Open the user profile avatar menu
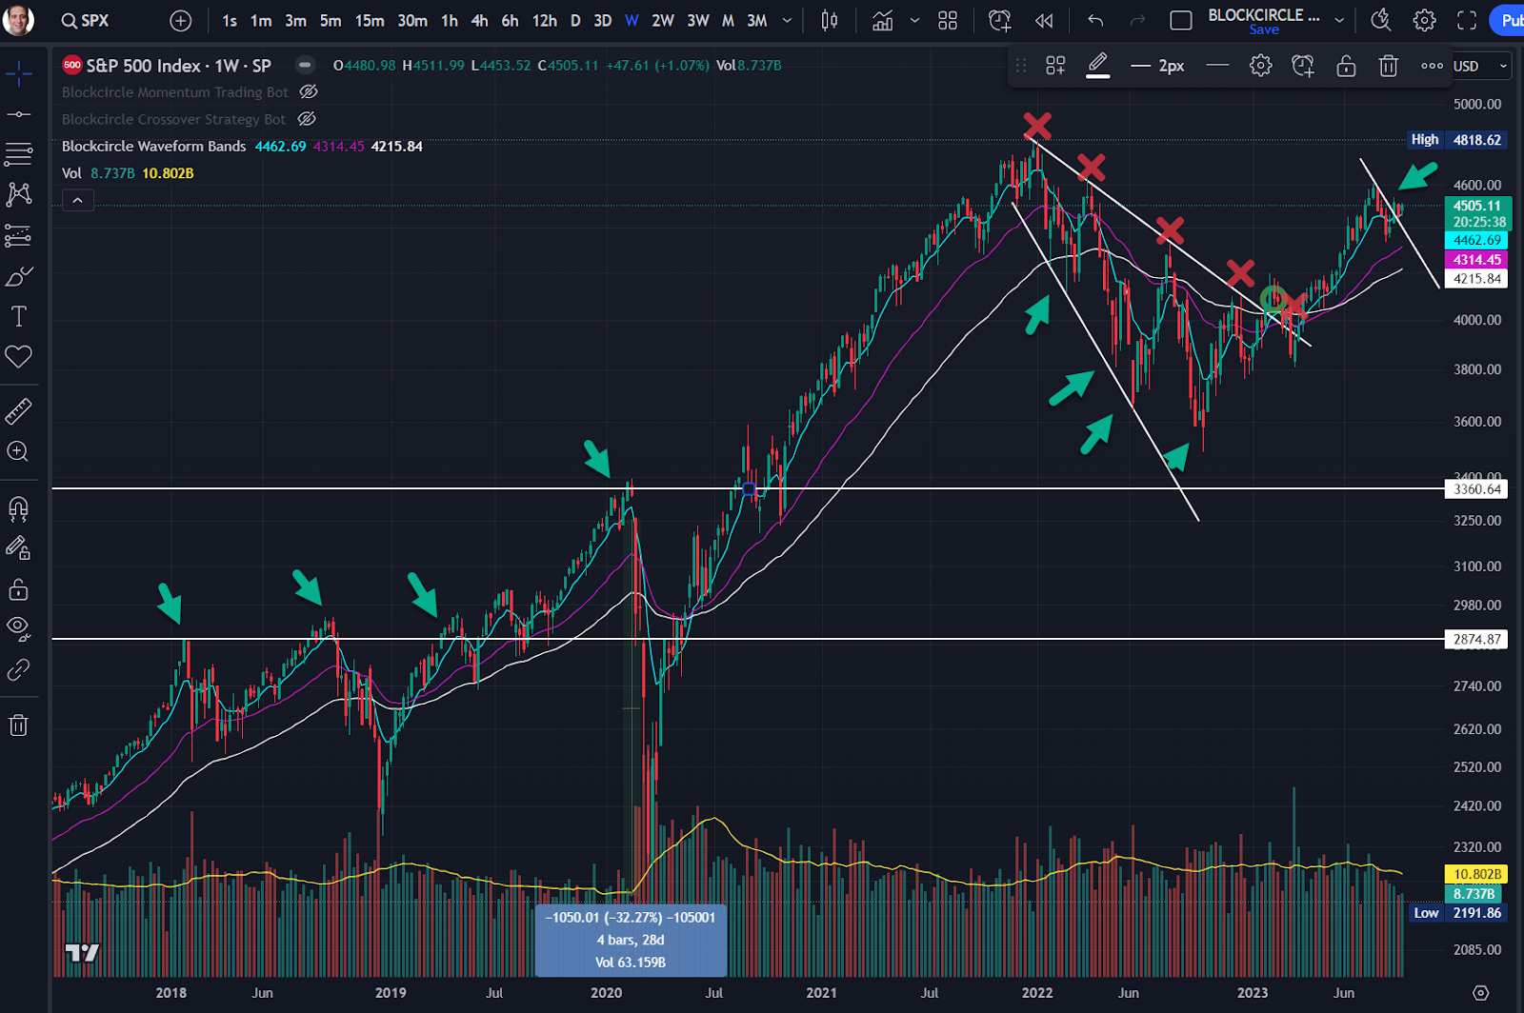Image resolution: width=1524 pixels, height=1013 pixels. click(18, 19)
